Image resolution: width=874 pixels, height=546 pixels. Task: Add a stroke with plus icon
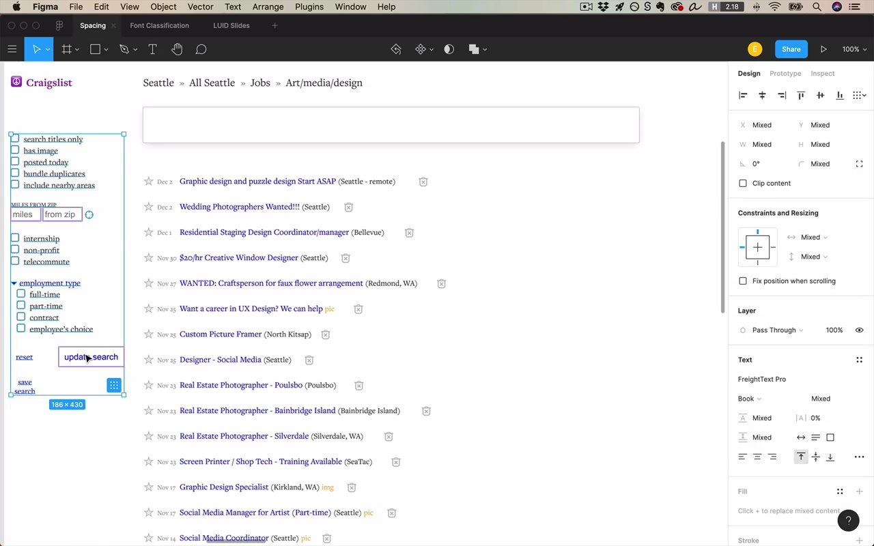(x=859, y=541)
